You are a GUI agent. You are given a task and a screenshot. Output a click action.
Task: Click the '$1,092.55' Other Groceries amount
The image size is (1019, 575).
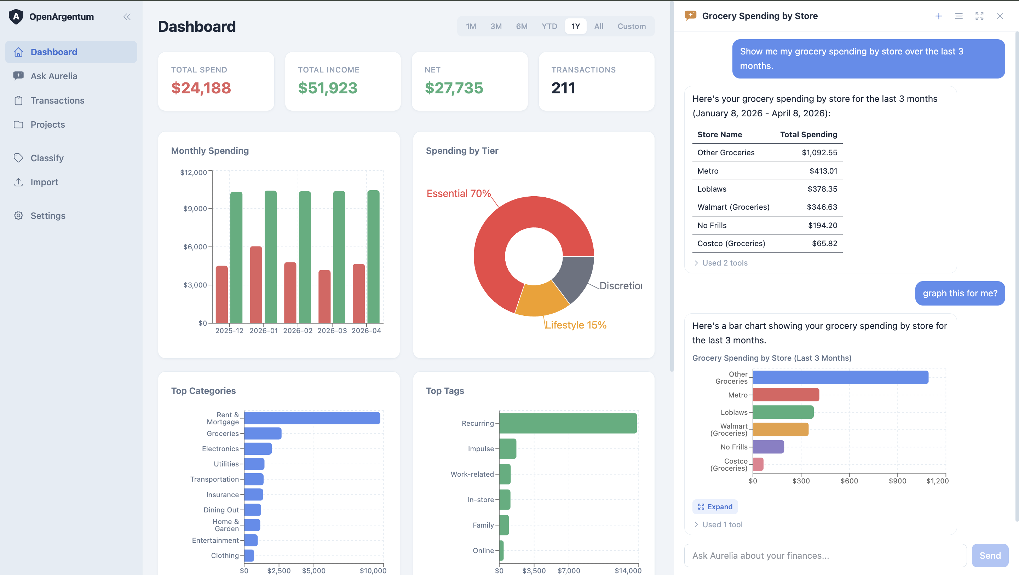pos(819,153)
